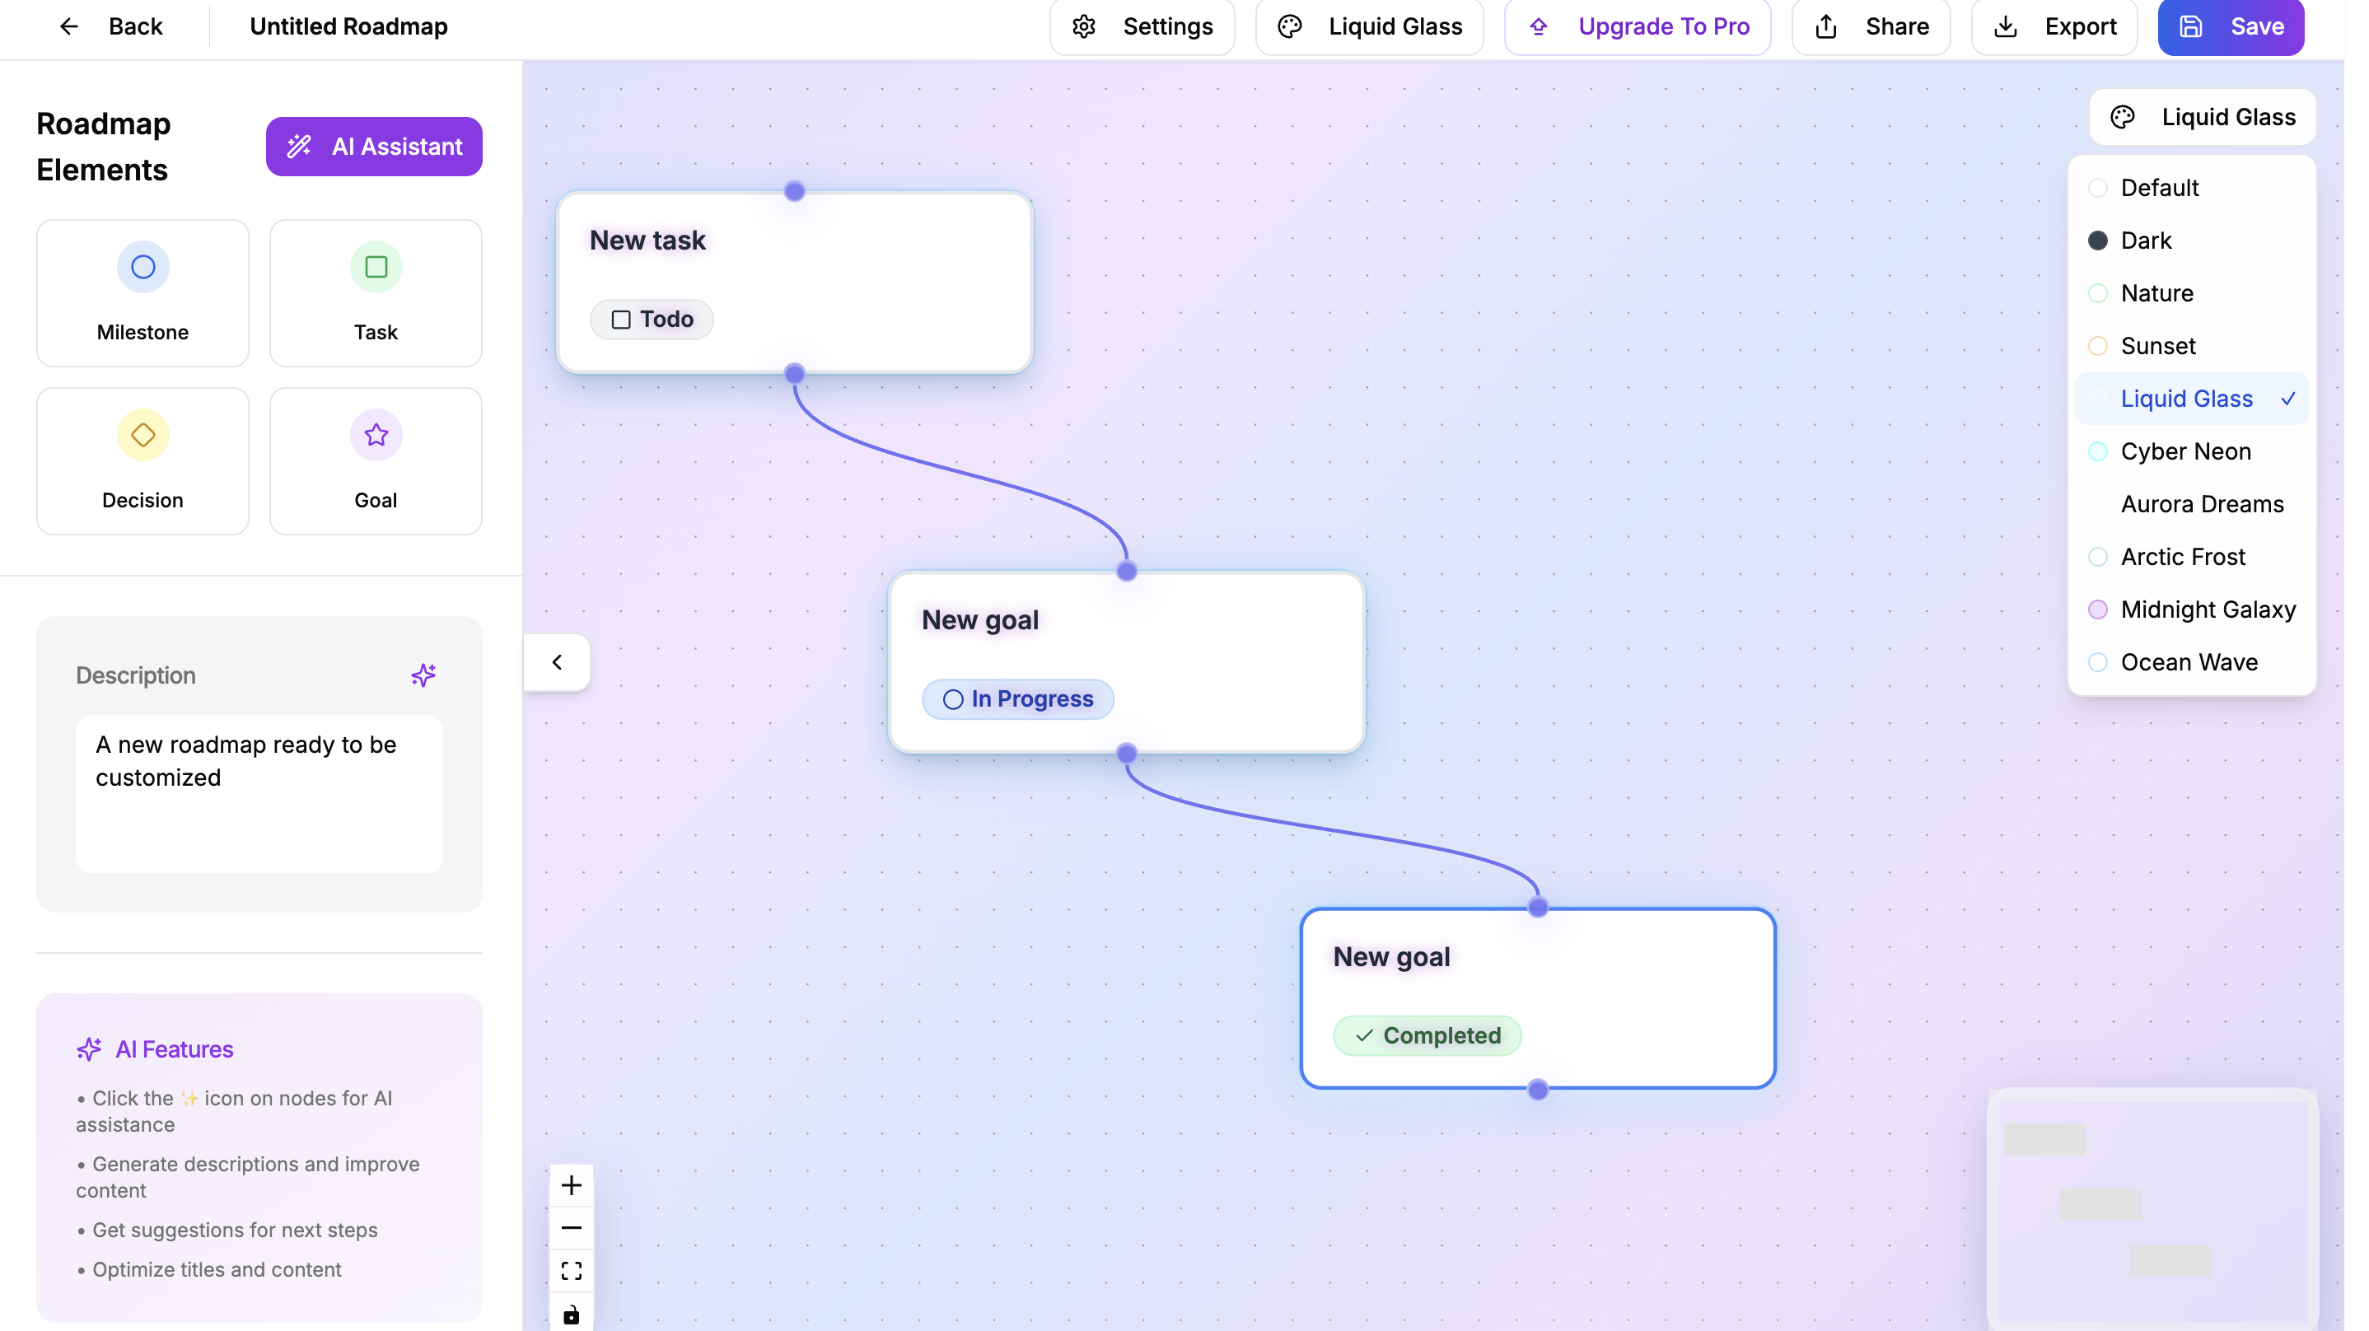The image size is (2369, 1331).
Task: Add a Decision element
Action: click(143, 461)
